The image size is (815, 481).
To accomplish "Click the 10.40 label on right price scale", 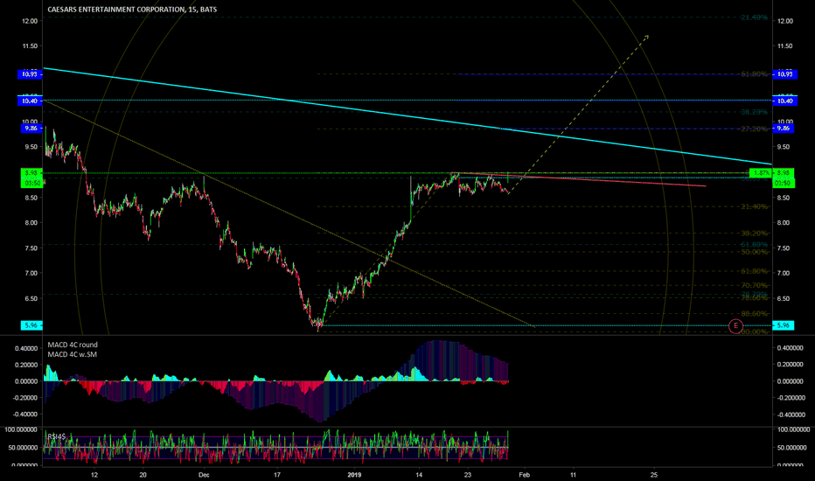I will point(785,101).
